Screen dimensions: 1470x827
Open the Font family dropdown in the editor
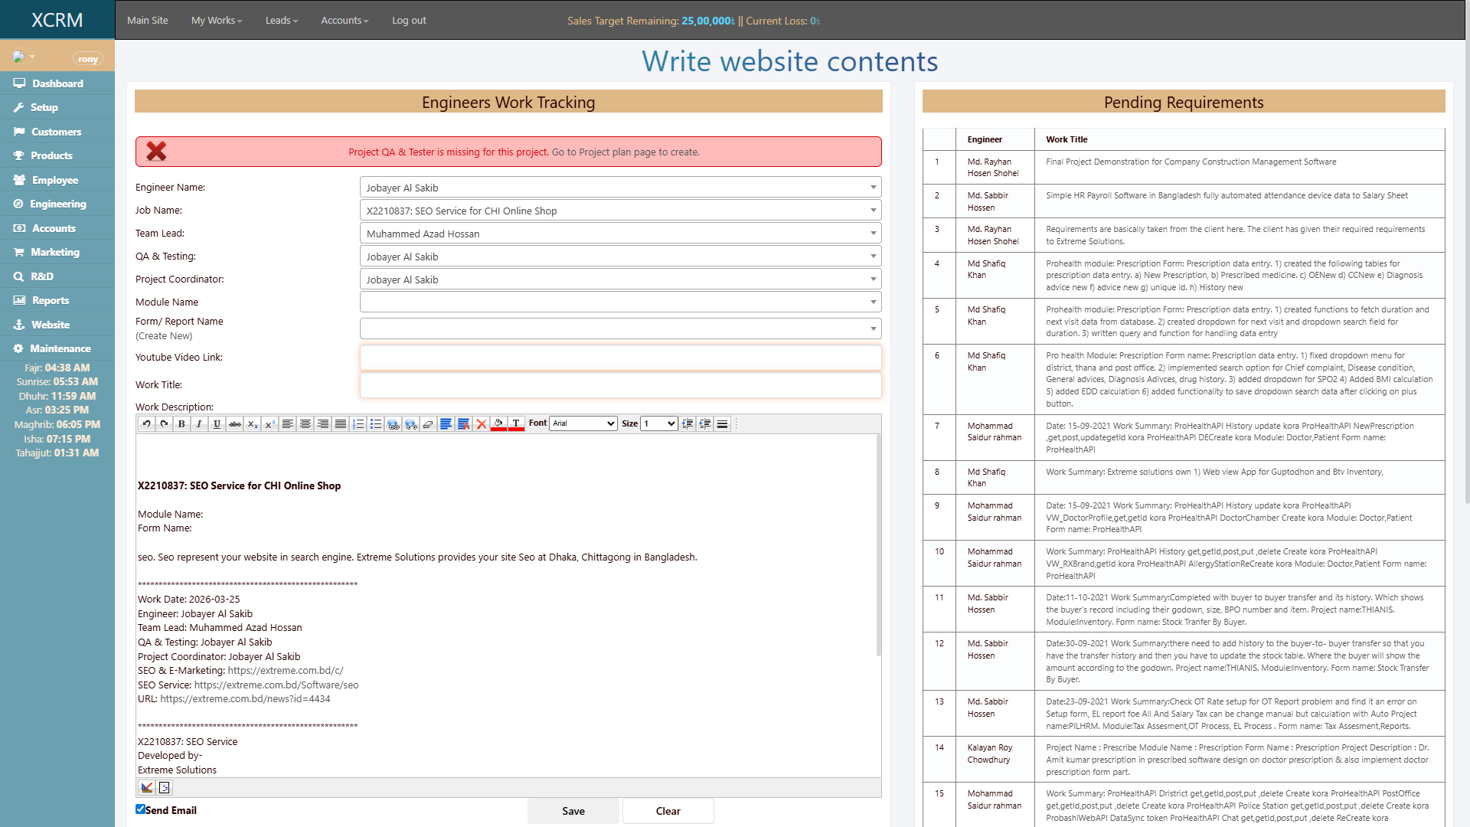(x=583, y=423)
